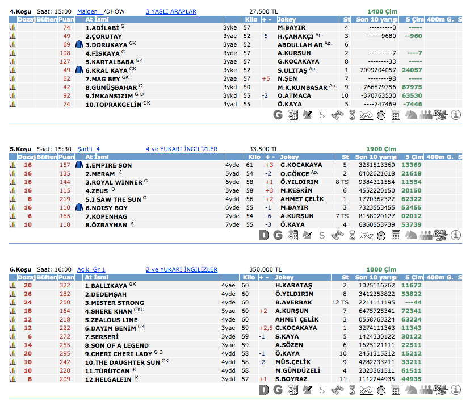The height and width of the screenshot is (409, 474).
Task: Click the Şartli 4 link for race 5
Action: tap(89, 149)
